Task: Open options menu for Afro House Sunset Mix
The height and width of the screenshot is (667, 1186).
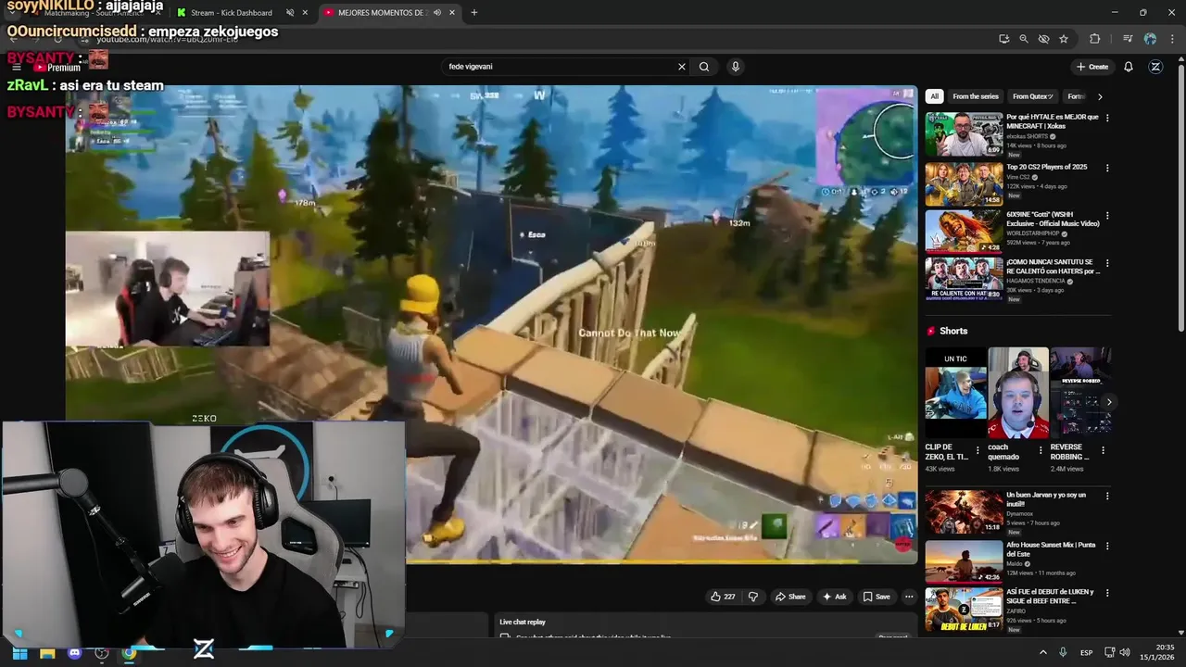Action: point(1107,545)
